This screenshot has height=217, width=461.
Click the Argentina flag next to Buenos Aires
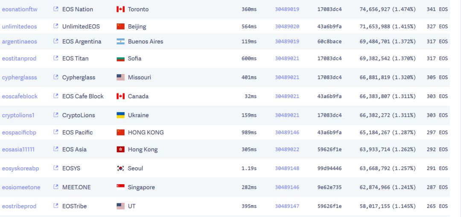coord(120,41)
